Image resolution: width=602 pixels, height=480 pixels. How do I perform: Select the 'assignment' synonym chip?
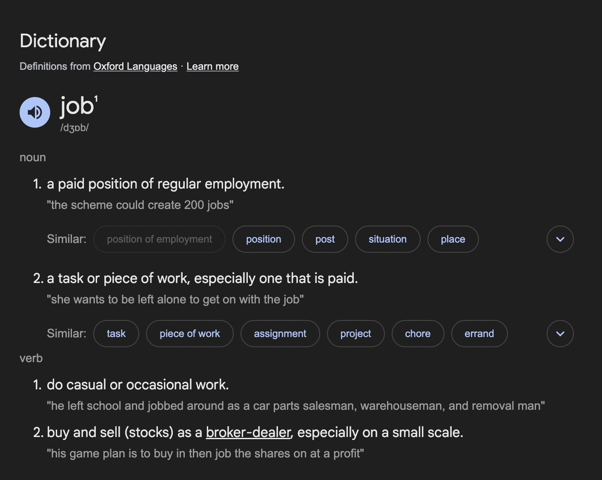click(x=280, y=334)
